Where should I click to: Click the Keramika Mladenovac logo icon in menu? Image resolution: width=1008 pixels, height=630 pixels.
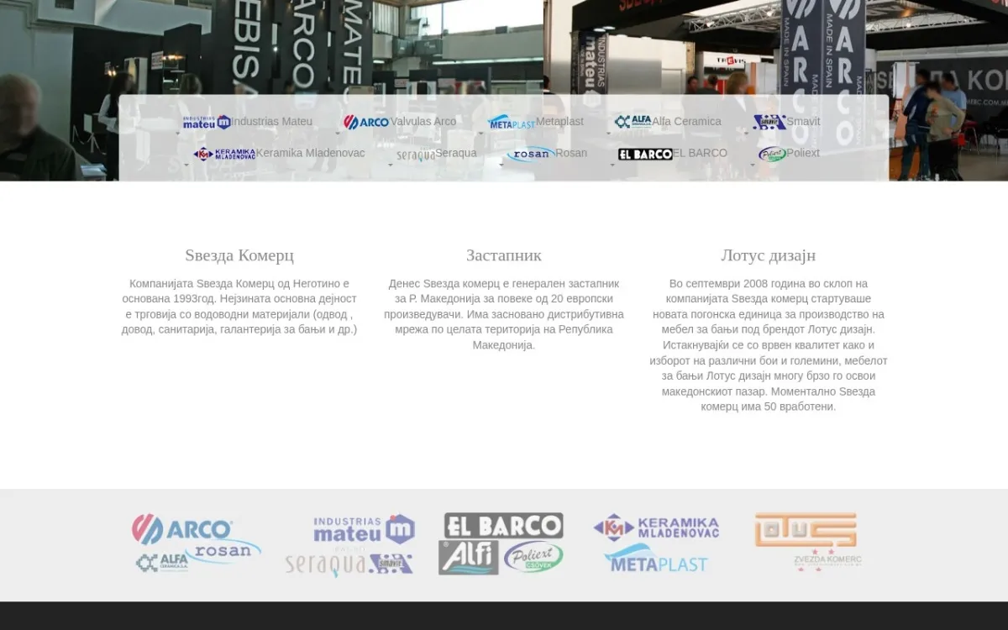(224, 154)
